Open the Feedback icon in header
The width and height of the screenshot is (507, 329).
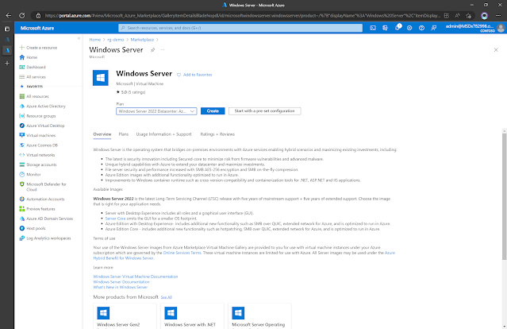(x=433, y=28)
